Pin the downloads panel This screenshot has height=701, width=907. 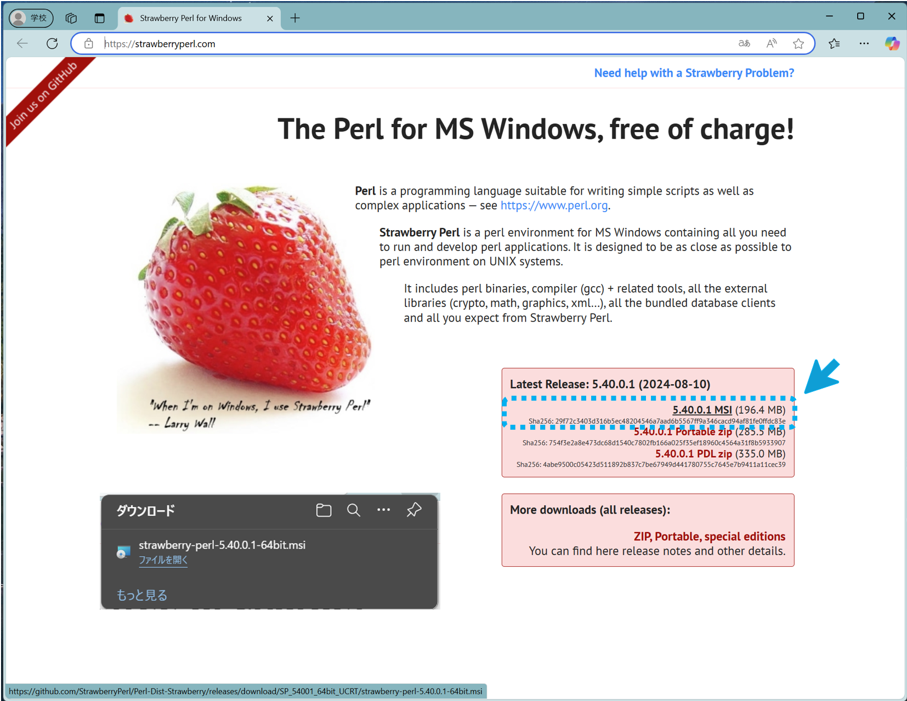[x=414, y=511]
